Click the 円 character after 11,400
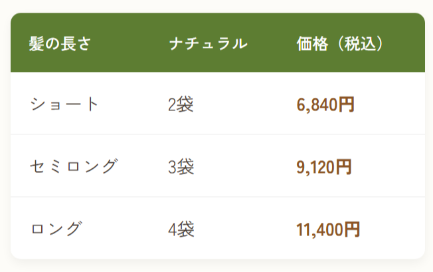Image resolution: width=433 pixels, height=272 pixels. [352, 229]
